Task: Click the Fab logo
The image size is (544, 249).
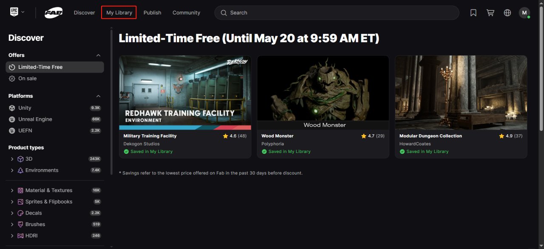Action: [x=54, y=13]
